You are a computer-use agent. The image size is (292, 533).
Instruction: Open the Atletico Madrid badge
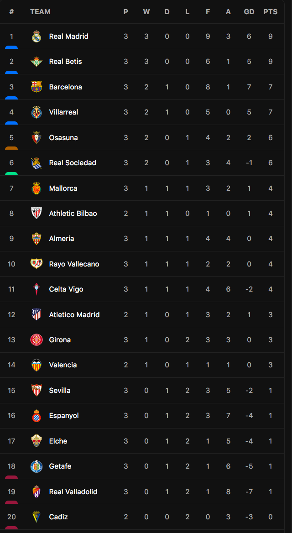36,314
